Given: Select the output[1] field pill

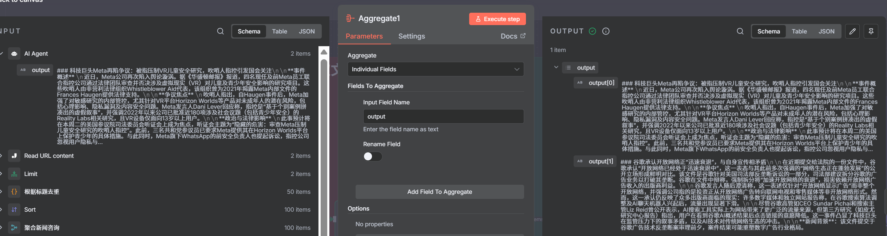Looking at the screenshot, I should [x=595, y=161].
